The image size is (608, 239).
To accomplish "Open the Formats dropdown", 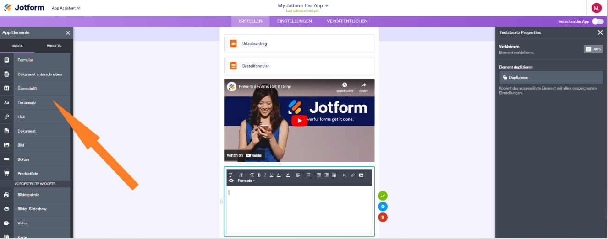I will (x=246, y=181).
